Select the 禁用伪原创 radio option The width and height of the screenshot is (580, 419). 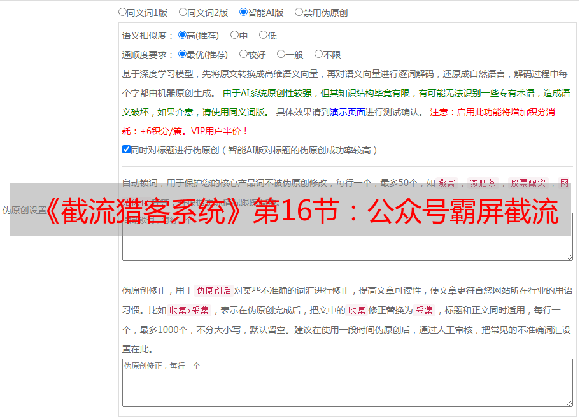coord(299,12)
